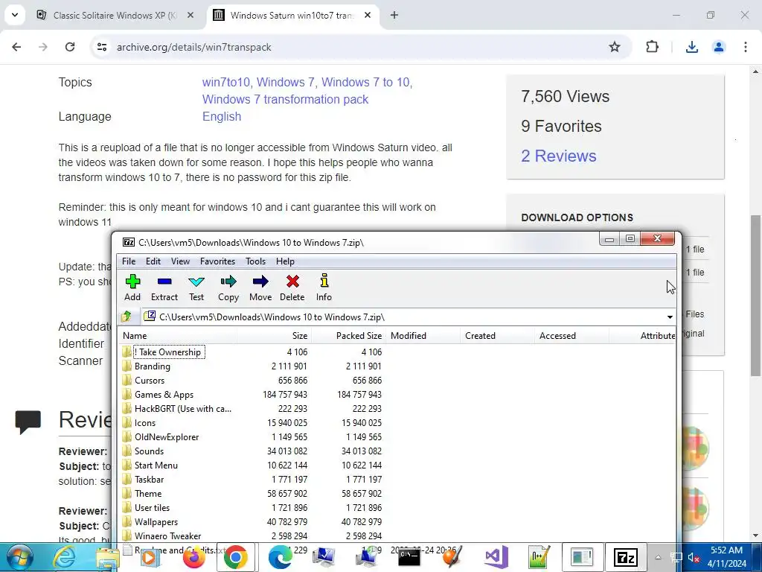Click the Move toolbar icon in 7-Zip
Viewport: 762px width, 572px height.
[x=260, y=282]
